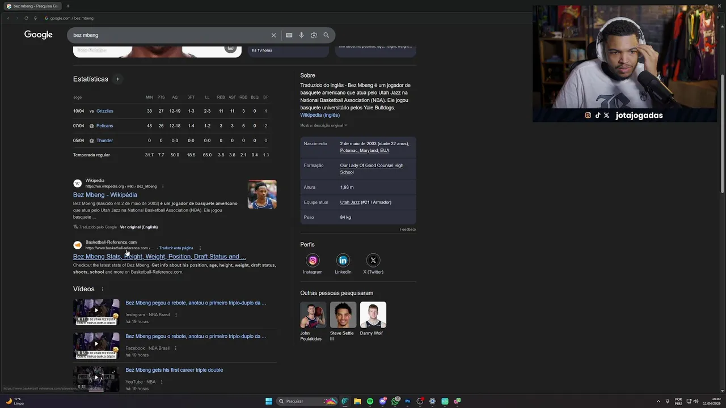Image resolution: width=726 pixels, height=408 pixels.
Task: Open the weather widget on taskbar
Action: point(14,401)
